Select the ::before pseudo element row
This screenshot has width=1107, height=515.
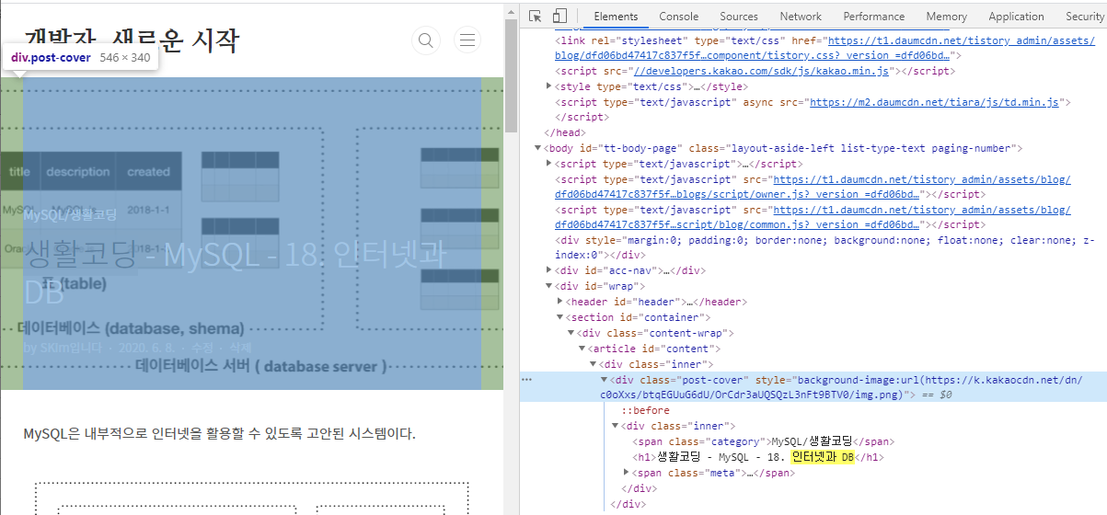[x=646, y=410]
